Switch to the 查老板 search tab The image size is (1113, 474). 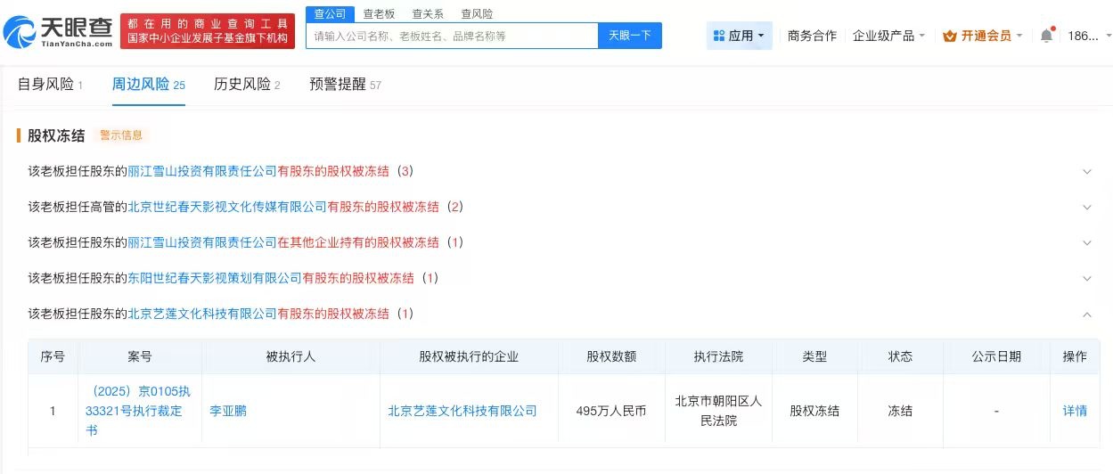(x=379, y=14)
